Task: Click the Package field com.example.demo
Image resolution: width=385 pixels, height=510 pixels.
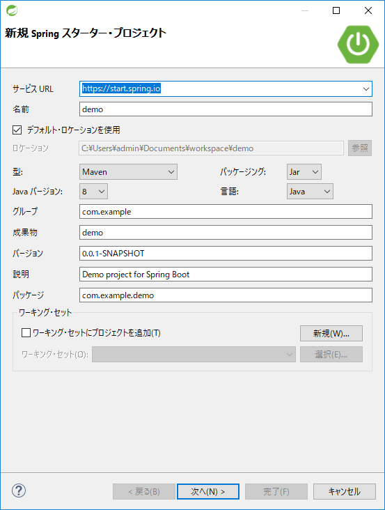Action: 226,295
